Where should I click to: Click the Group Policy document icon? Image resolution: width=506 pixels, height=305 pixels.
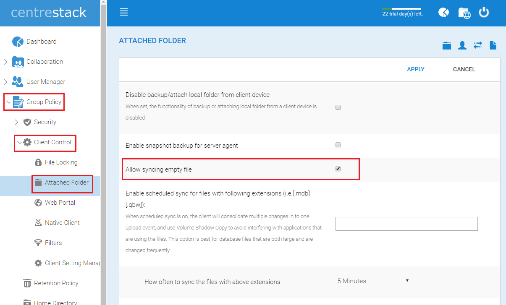pyautogui.click(x=18, y=102)
